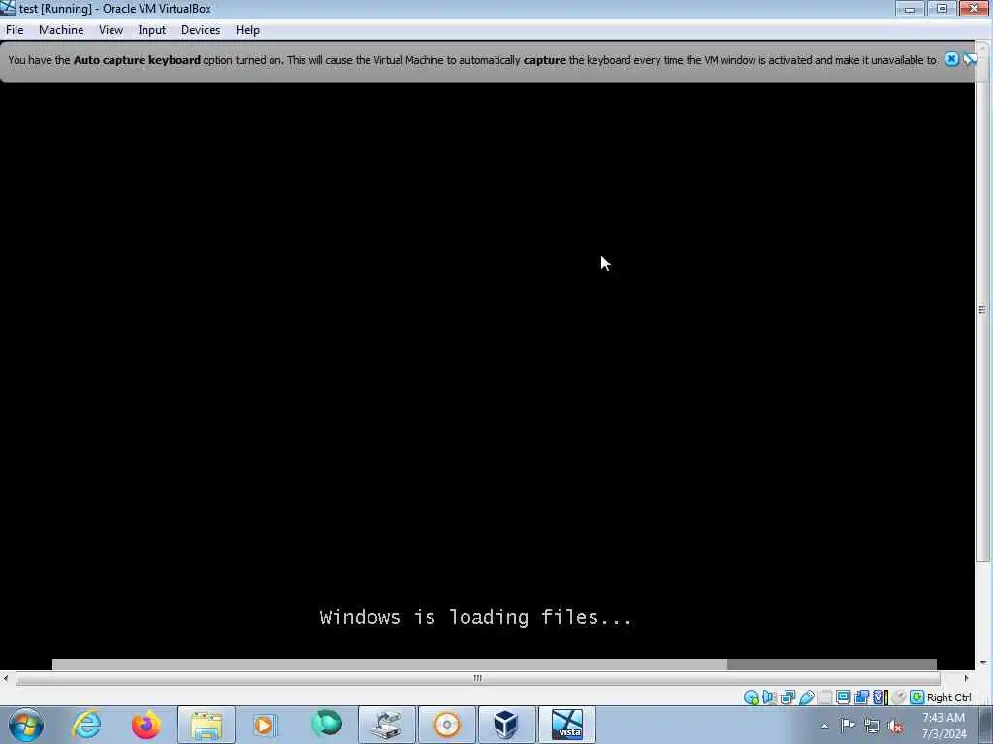The height and width of the screenshot is (744, 993).
Task: Open the Help menu
Action: pyautogui.click(x=247, y=30)
